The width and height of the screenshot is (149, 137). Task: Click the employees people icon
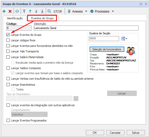131,51
